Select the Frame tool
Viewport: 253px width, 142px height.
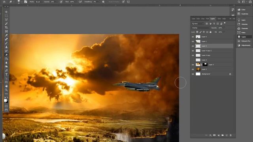point(6,32)
